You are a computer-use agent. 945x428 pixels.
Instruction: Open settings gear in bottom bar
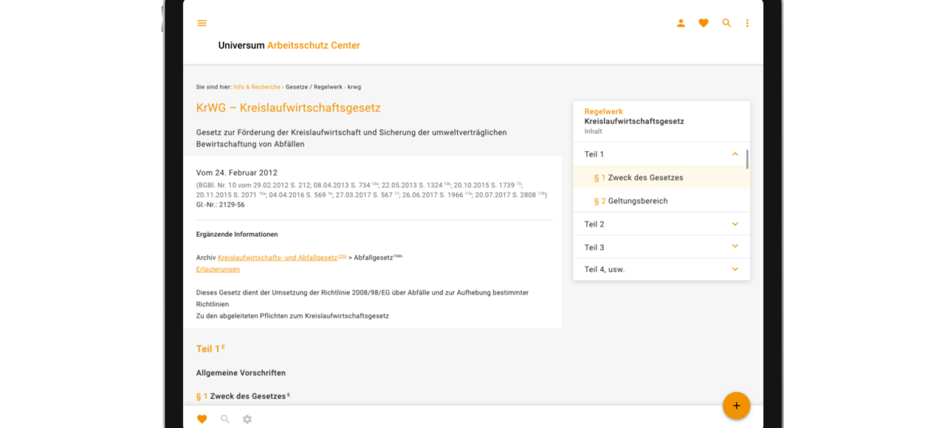[247, 419]
